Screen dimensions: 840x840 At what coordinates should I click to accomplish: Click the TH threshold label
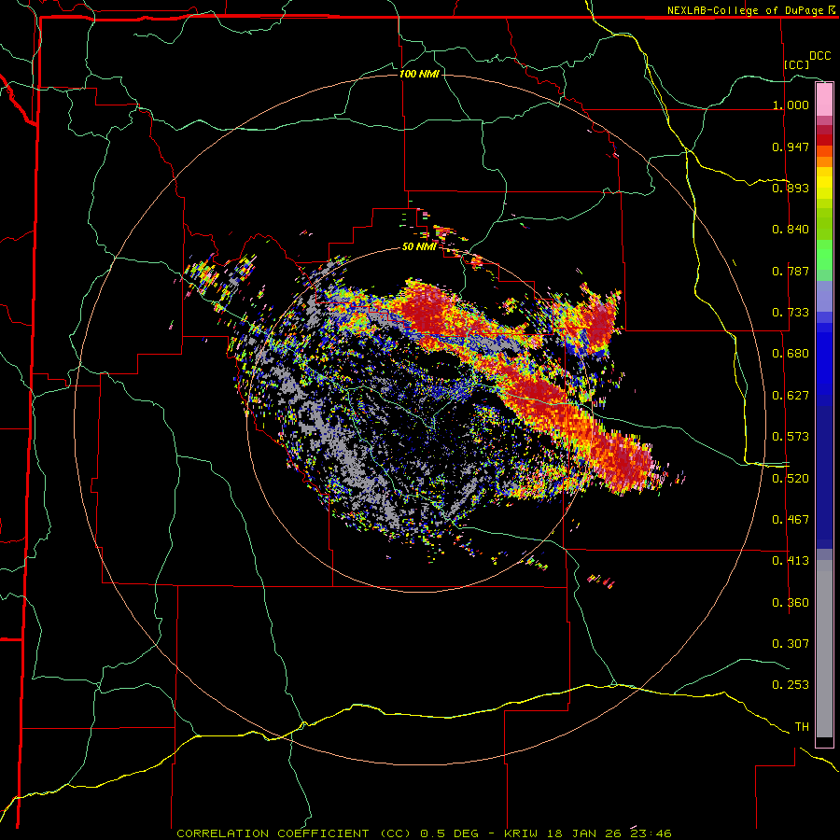pyautogui.click(x=802, y=727)
